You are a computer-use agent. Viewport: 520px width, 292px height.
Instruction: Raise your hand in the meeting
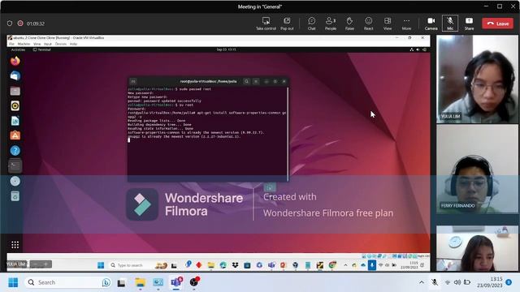pyautogui.click(x=349, y=24)
